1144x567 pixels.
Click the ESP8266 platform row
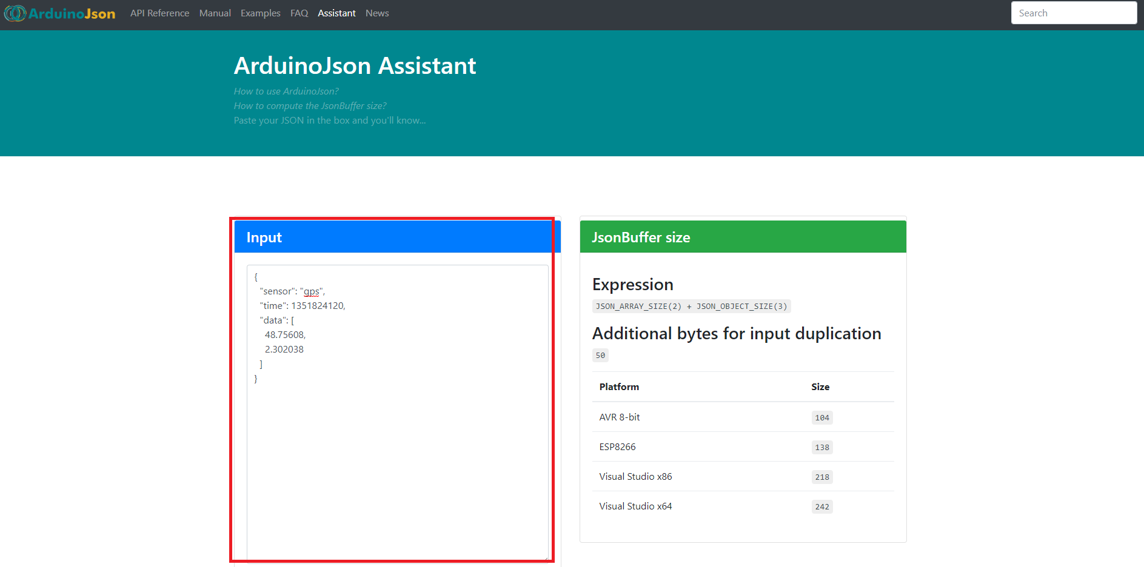point(617,446)
